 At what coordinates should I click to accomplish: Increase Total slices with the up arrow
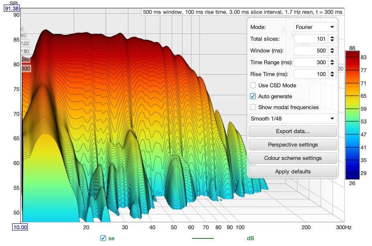coord(332,37)
